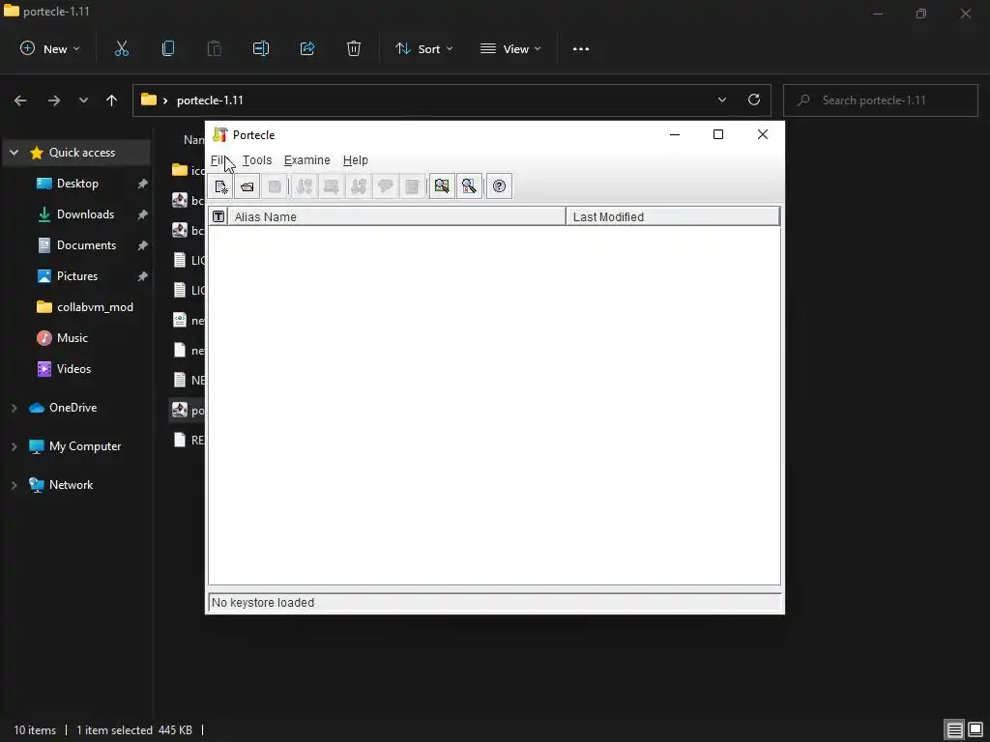Click Examine Certificate magnifier icon
Viewport: 990px width, 742px height.
pos(442,186)
